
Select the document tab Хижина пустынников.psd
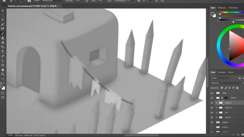tap(33, 6)
